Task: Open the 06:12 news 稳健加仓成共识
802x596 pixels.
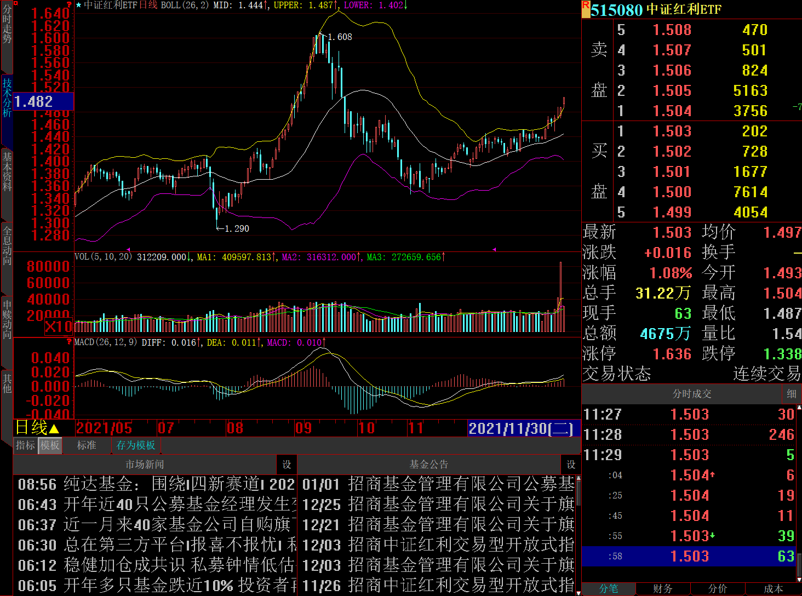Action: click(155, 565)
